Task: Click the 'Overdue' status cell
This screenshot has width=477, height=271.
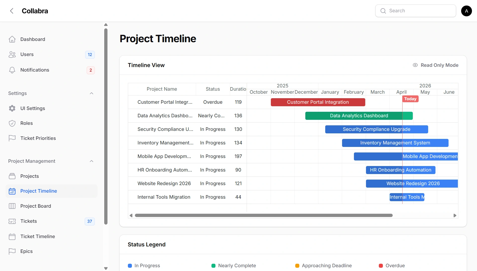Action: tap(213, 102)
